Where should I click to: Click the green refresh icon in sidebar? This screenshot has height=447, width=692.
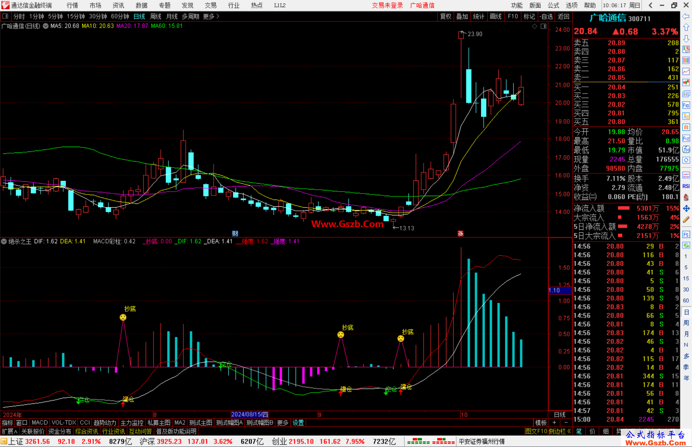[686, 245]
